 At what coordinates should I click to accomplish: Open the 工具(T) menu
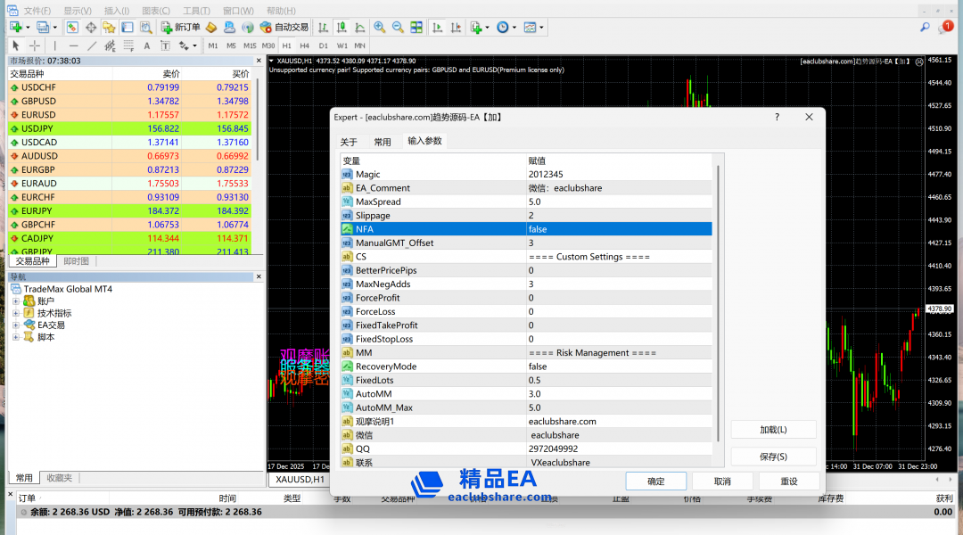[196, 11]
